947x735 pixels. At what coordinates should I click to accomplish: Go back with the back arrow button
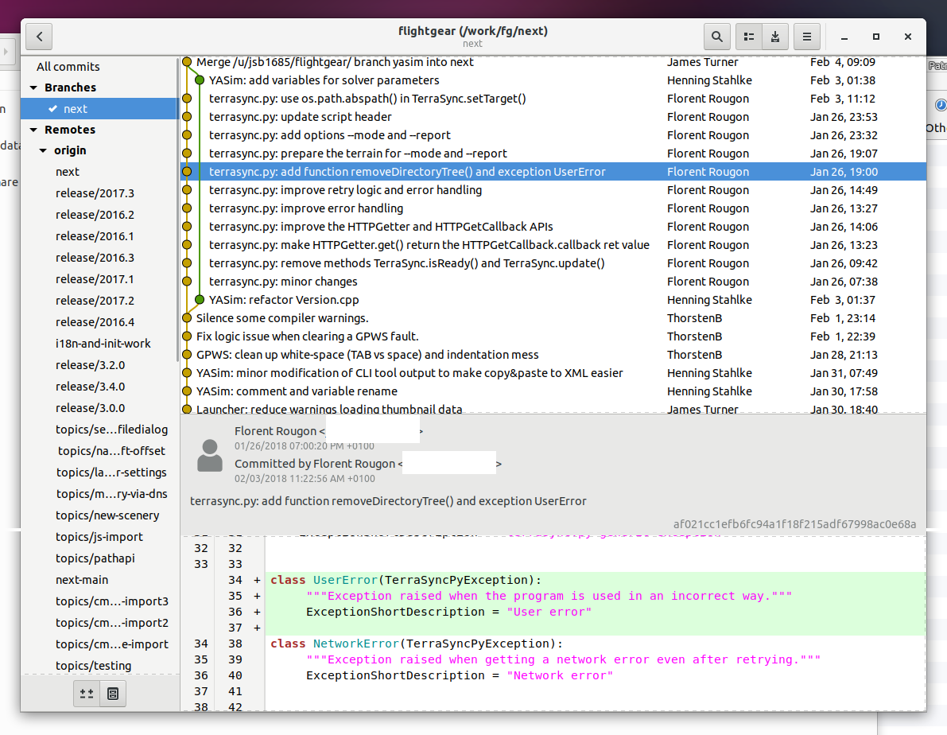pos(39,37)
